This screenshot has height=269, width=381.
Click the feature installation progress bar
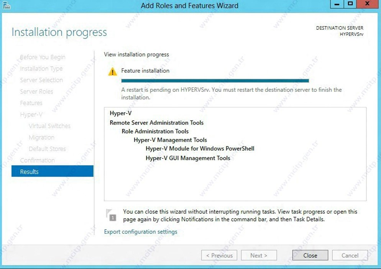[215, 81]
